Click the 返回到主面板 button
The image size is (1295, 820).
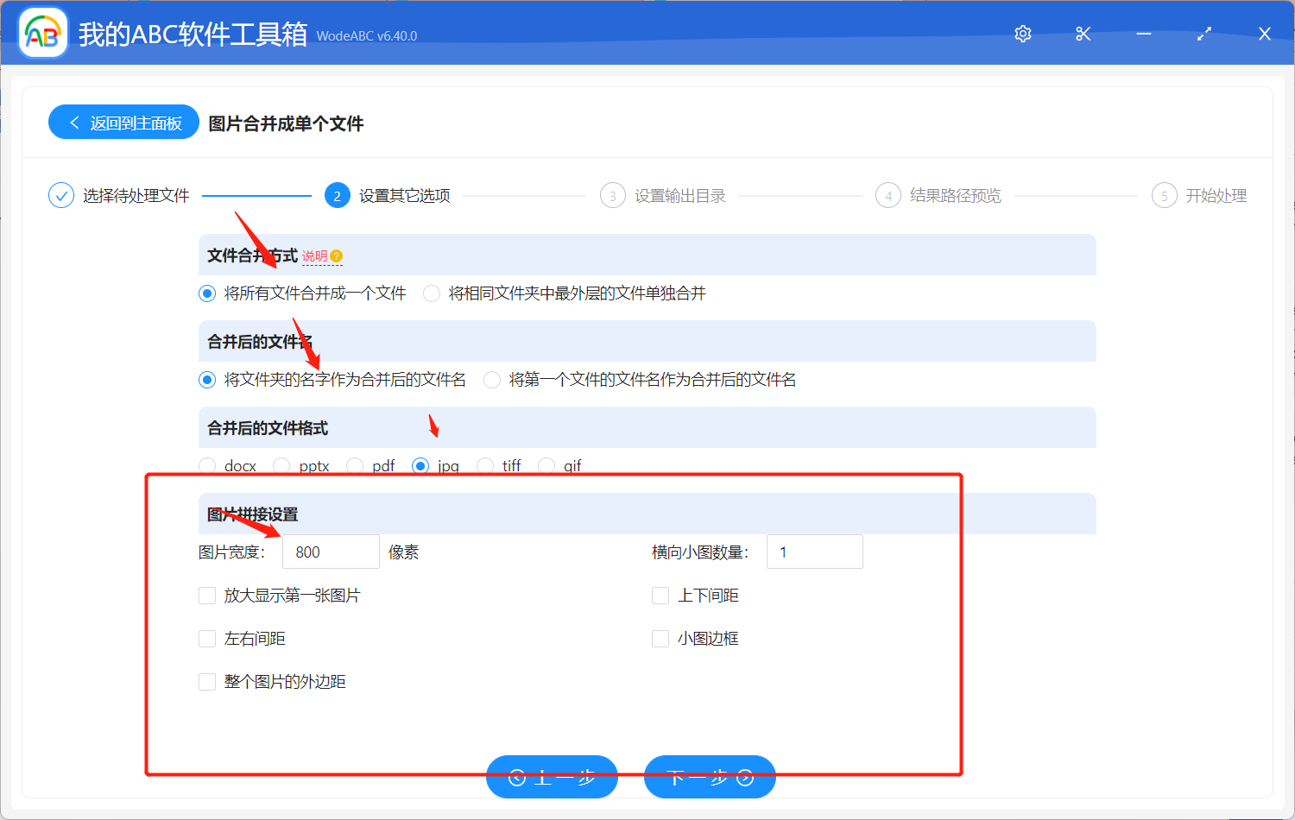[123, 123]
